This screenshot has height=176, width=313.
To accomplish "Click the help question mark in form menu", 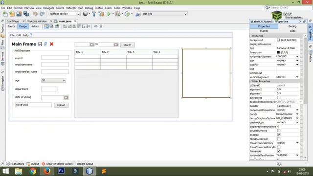I will tap(31, 35).
